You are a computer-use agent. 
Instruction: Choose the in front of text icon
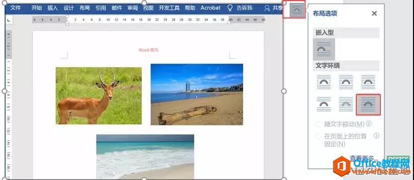[368, 104]
